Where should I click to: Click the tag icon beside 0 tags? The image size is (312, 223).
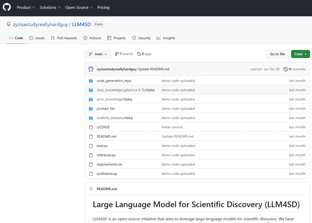pyautogui.click(x=139, y=54)
